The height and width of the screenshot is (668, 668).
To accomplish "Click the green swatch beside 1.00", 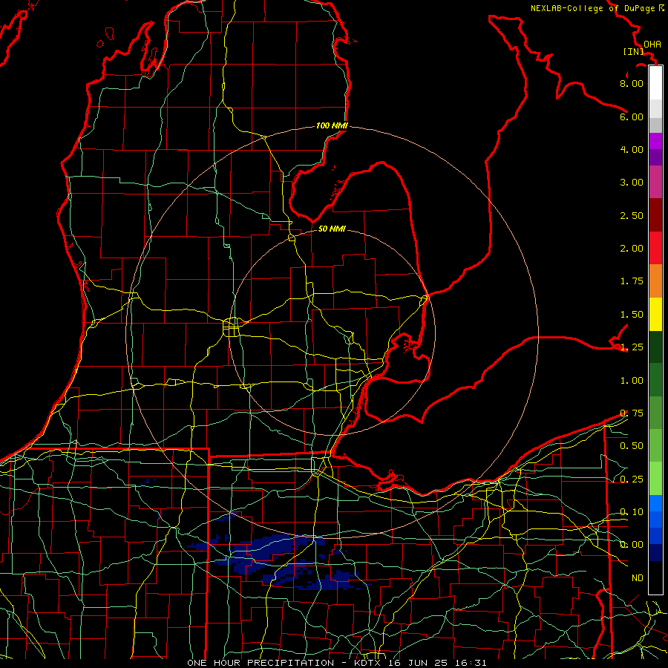I will [655, 380].
